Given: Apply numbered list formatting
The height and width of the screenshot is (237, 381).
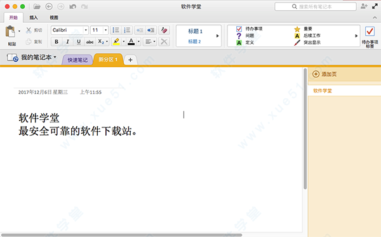Looking at the screenshot, I should click(x=127, y=30).
